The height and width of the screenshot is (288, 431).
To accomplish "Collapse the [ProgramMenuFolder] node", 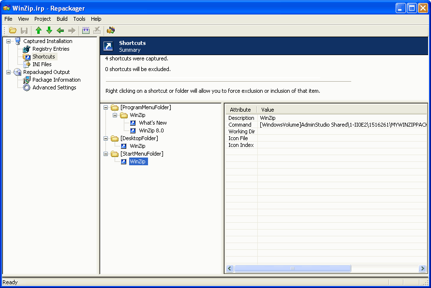I will coord(106,107).
